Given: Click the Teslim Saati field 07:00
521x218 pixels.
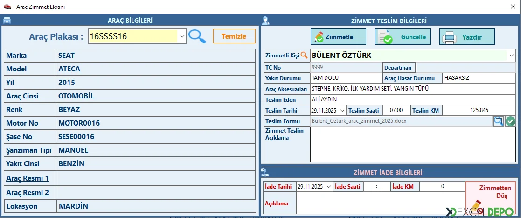Looking at the screenshot, I should [396, 110].
